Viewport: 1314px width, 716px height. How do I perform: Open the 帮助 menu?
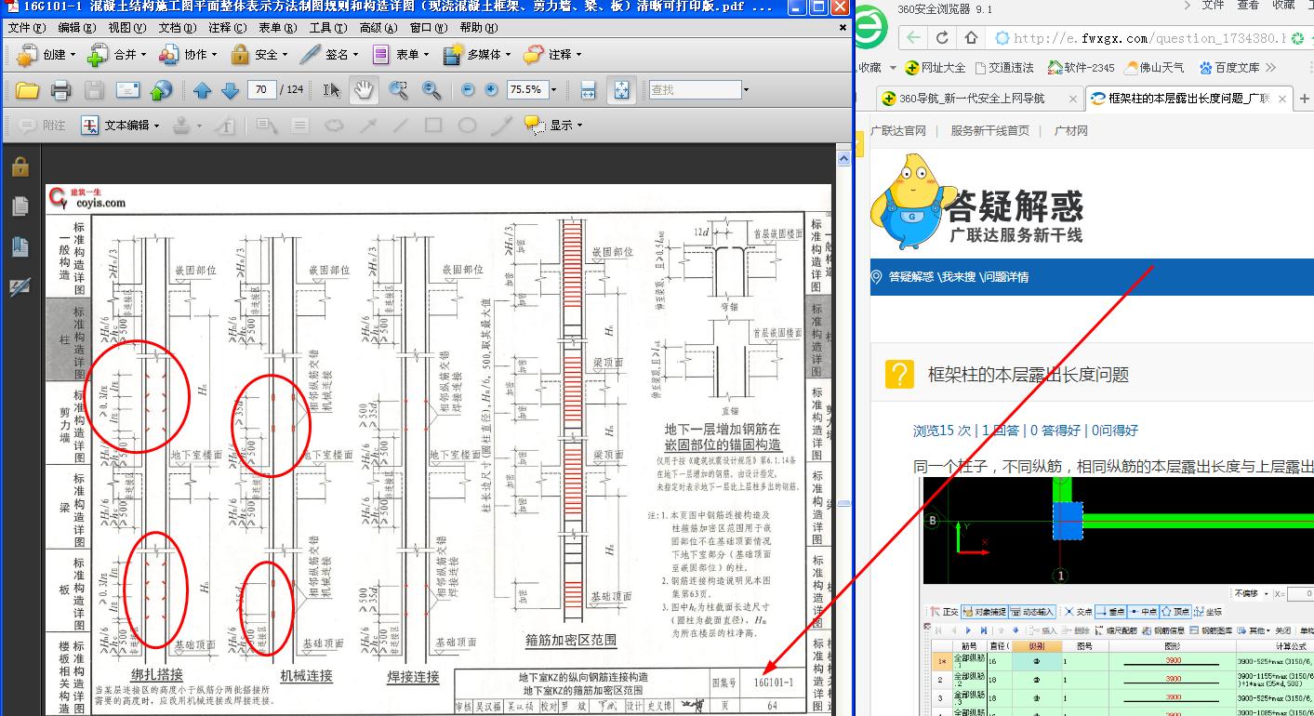click(479, 28)
